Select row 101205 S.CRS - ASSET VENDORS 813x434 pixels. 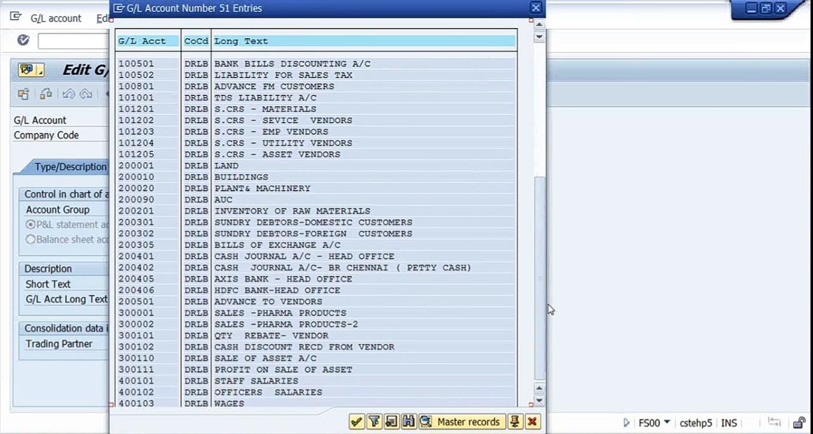[316, 154]
